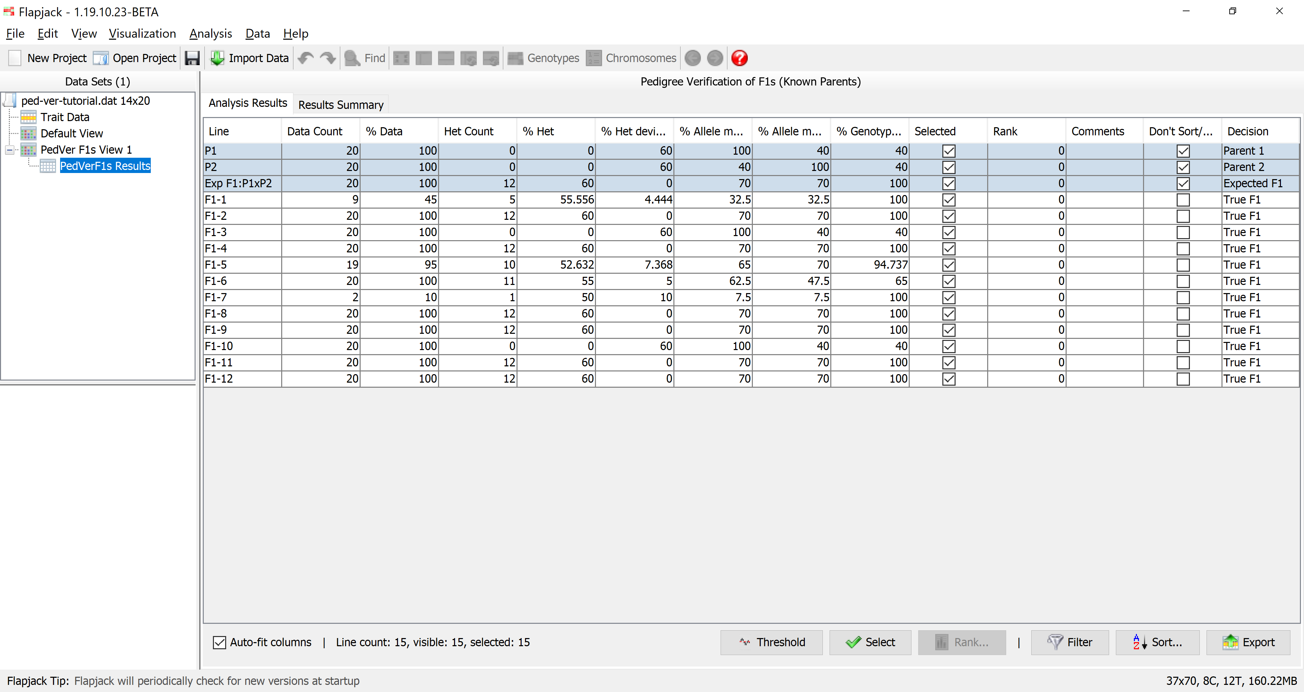
Task: Open the View menu
Action: point(84,34)
